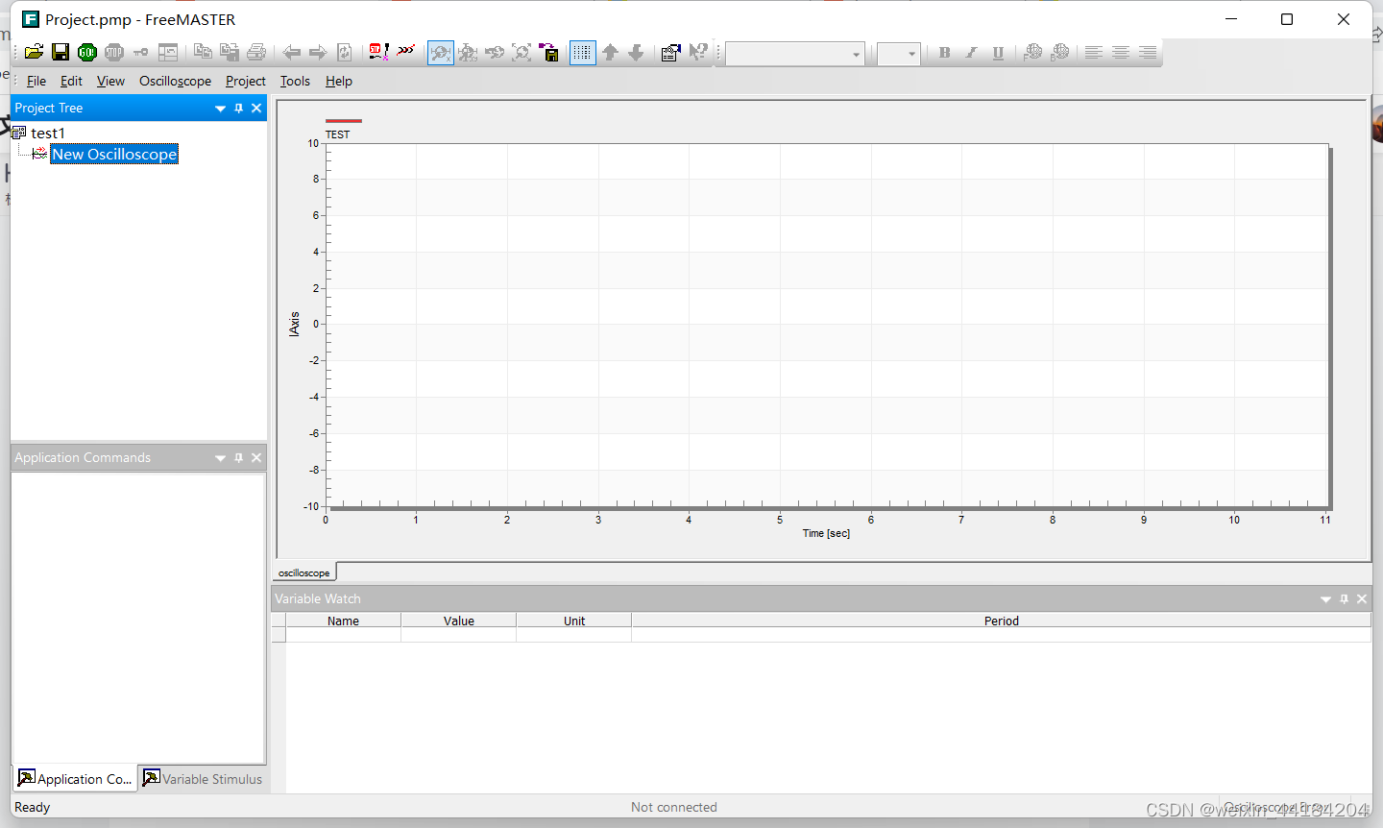Click the export-to-disk icon with purple arrow
1383x828 pixels.
pos(548,52)
